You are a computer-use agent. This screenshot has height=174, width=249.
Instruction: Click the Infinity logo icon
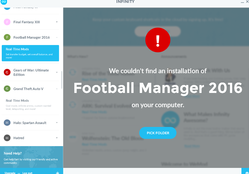click(x=4, y=2)
